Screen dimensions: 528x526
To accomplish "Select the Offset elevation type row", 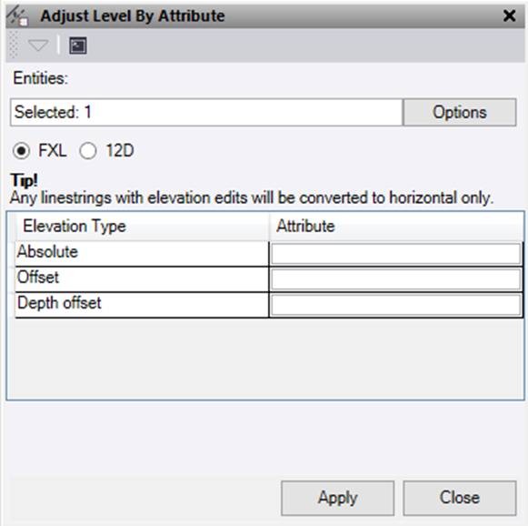I will 142,279.
